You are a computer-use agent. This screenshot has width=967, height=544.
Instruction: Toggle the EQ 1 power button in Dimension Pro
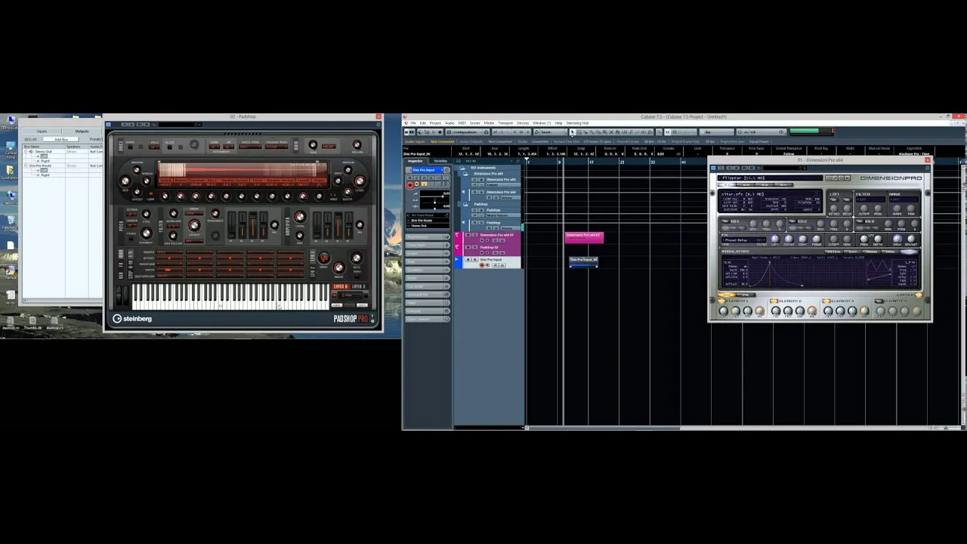pos(725,221)
